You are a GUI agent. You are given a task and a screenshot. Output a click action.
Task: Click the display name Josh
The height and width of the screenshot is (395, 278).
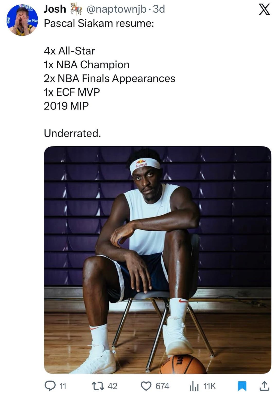click(55, 9)
